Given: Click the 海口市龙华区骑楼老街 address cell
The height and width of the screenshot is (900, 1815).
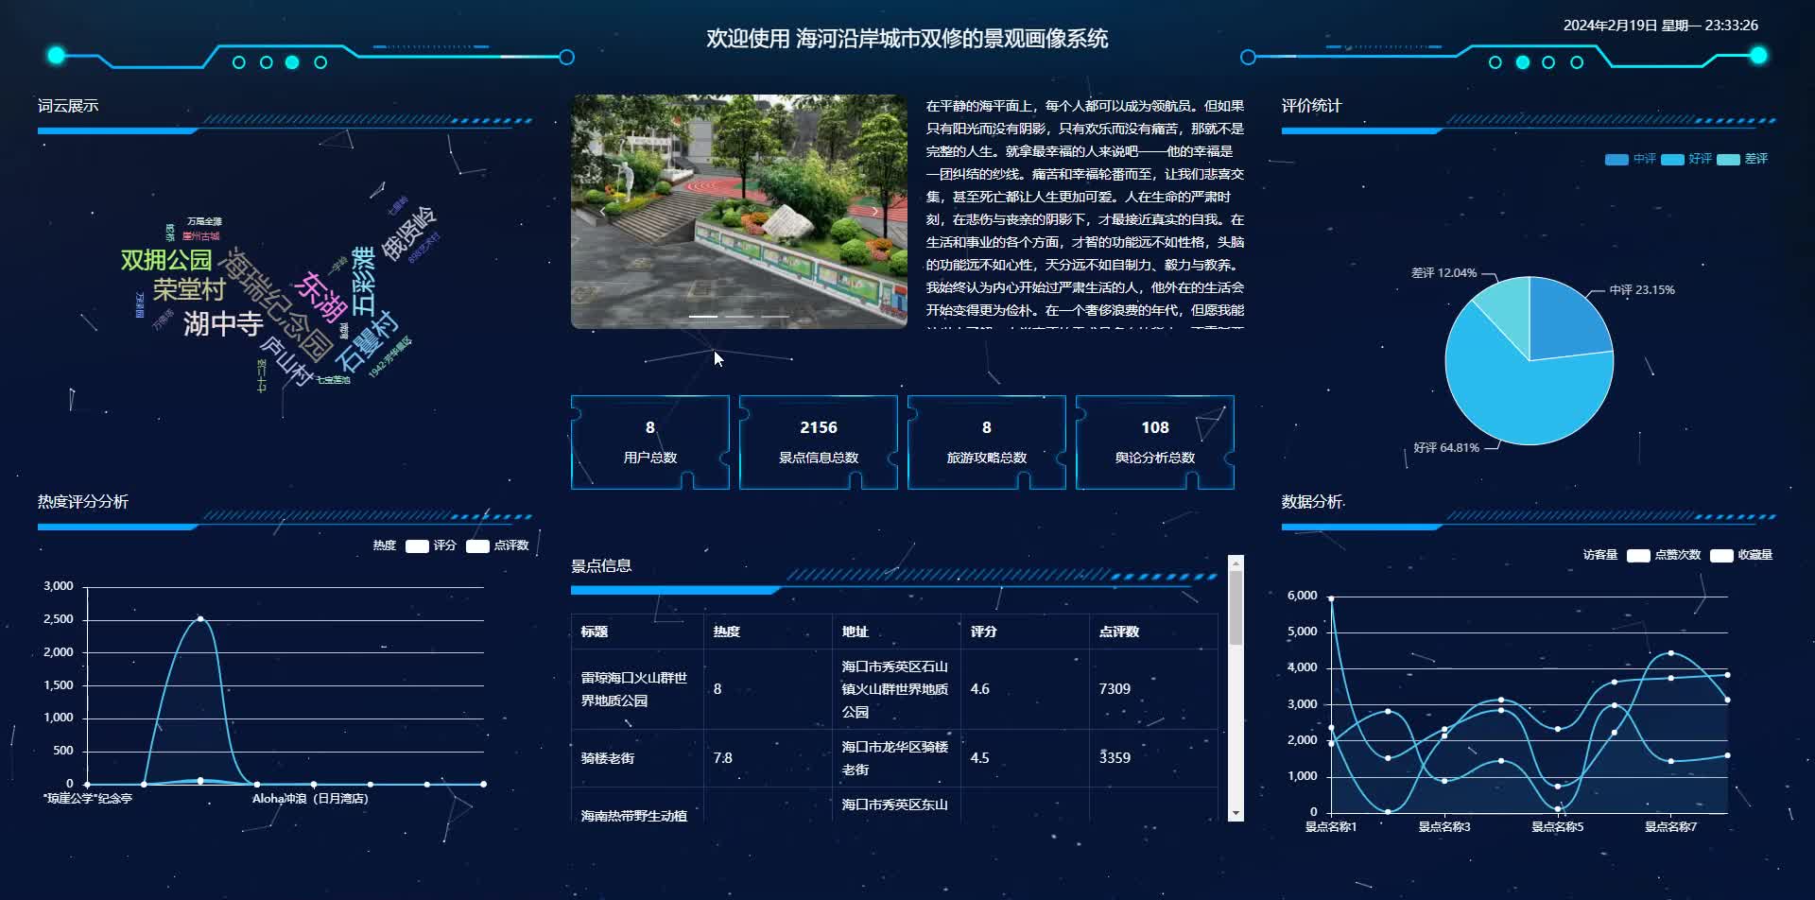Looking at the screenshot, I should tap(895, 758).
